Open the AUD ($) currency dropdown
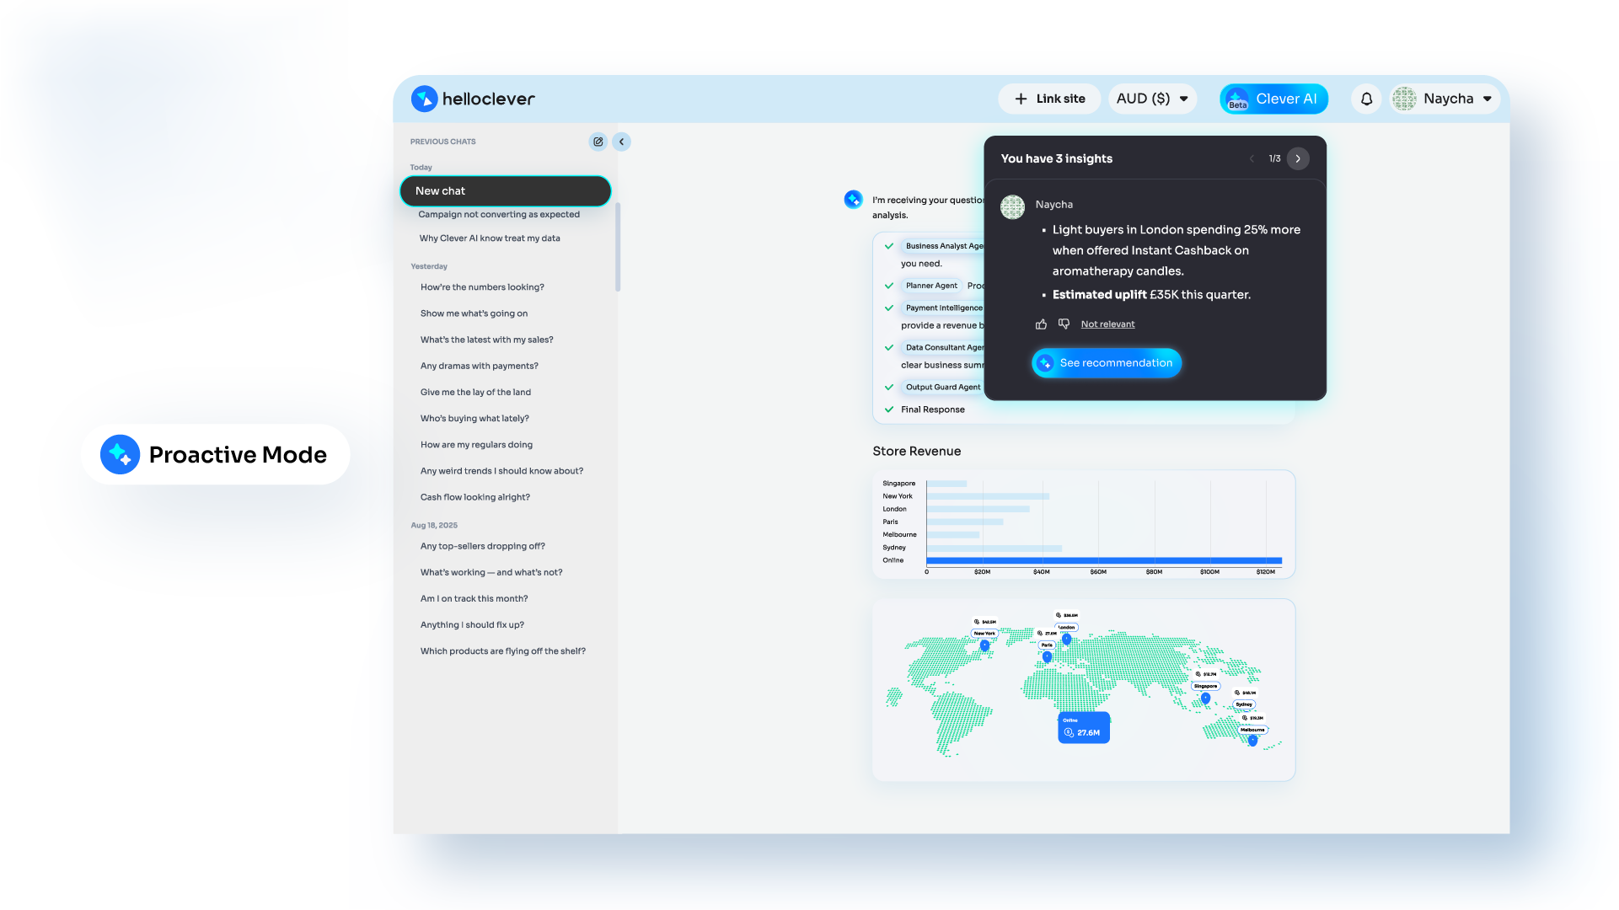 [1151, 99]
